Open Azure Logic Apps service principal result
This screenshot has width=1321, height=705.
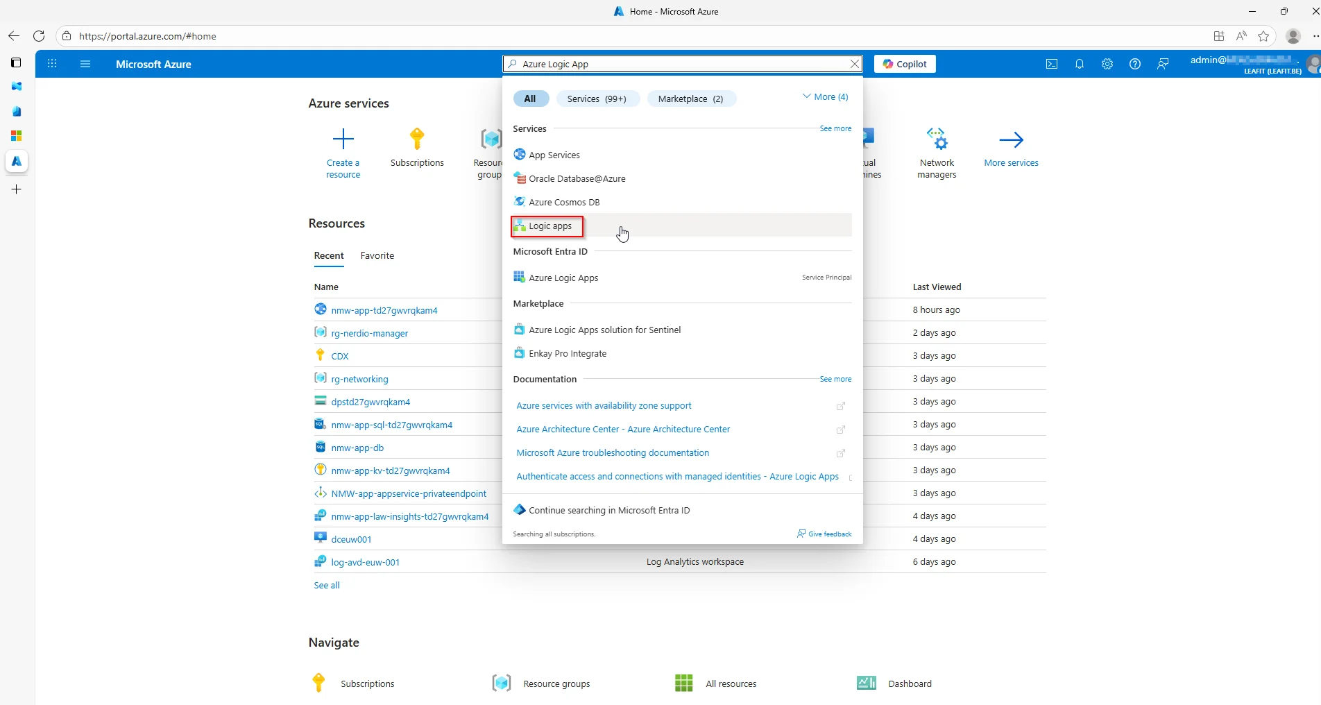click(x=682, y=278)
